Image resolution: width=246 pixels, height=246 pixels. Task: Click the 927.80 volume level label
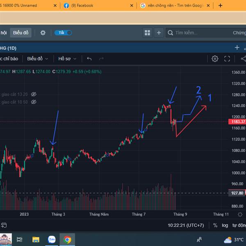point(237,193)
